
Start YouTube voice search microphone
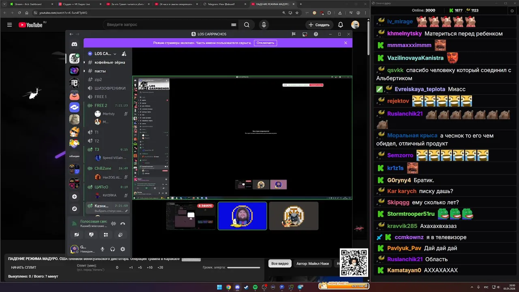tap(264, 25)
